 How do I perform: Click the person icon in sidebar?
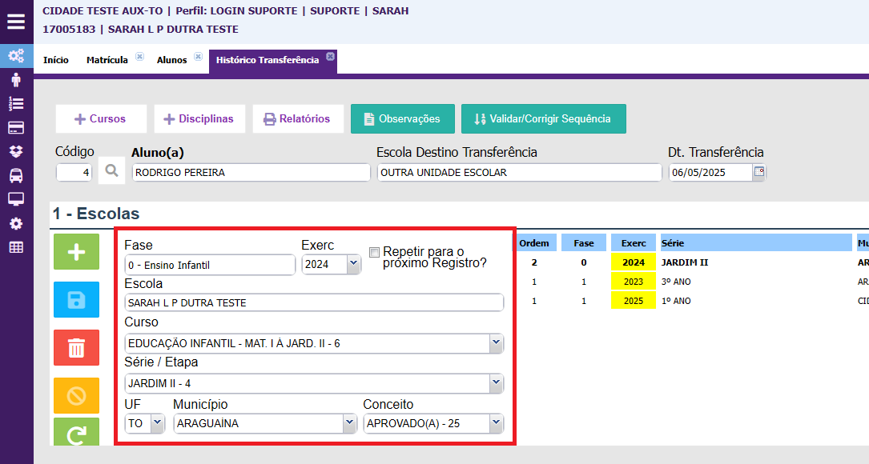(16, 80)
